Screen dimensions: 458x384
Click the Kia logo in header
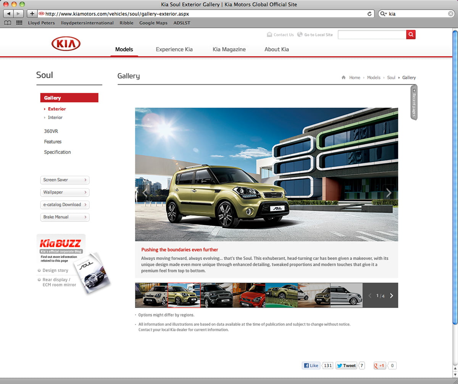point(66,44)
